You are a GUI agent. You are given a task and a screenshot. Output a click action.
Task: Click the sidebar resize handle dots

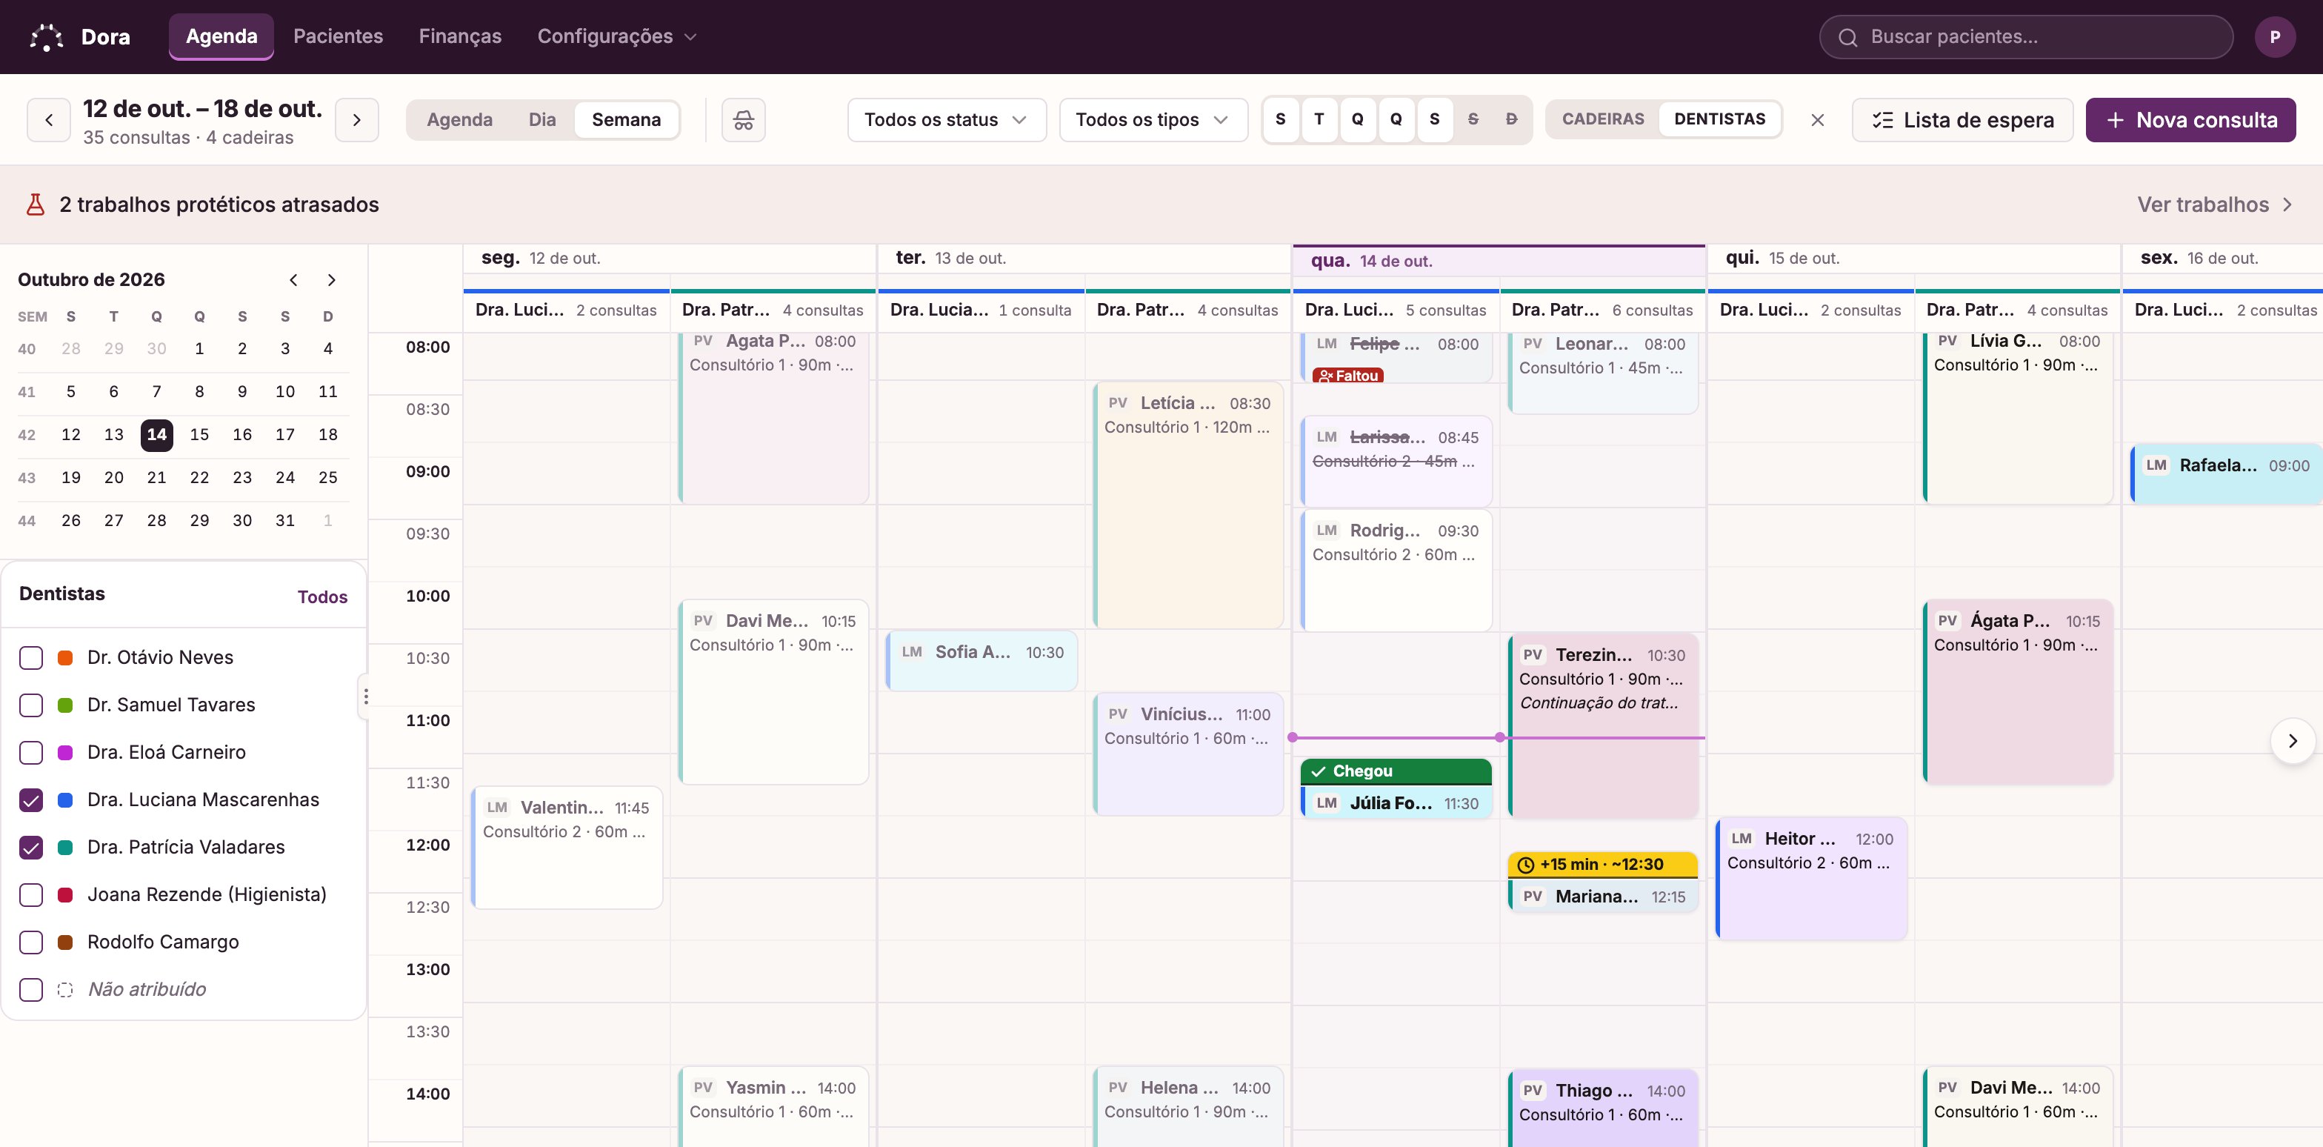365,696
